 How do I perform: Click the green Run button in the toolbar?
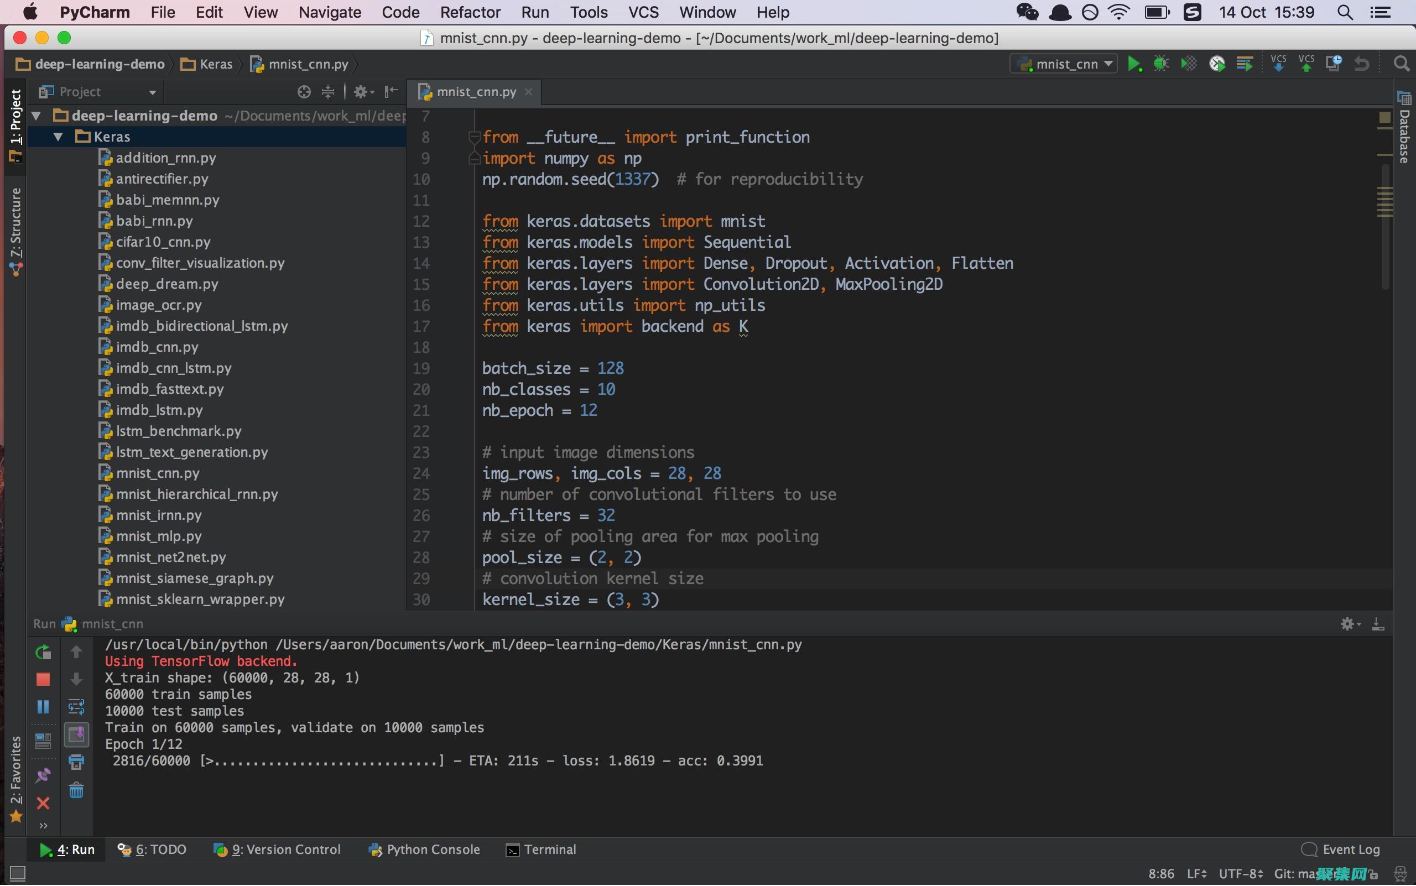(1133, 64)
